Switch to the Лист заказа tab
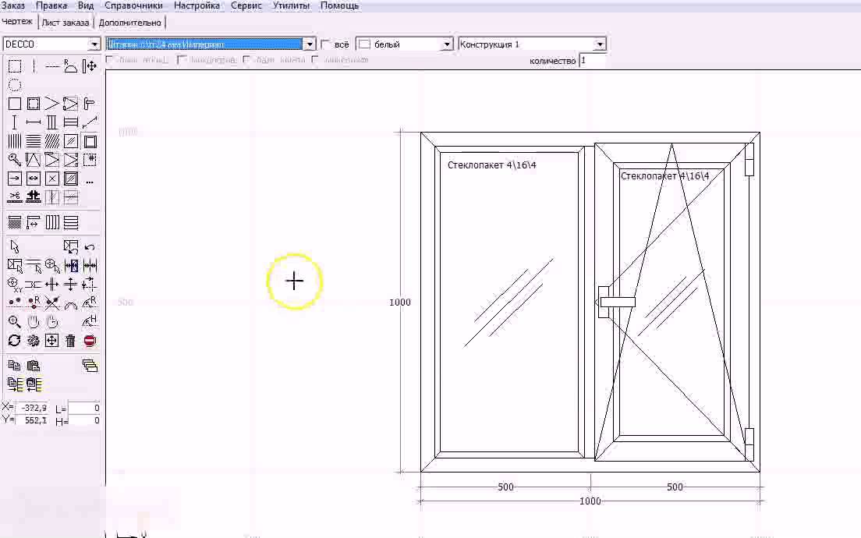Viewport: 861px width, 538px height. (x=66, y=23)
